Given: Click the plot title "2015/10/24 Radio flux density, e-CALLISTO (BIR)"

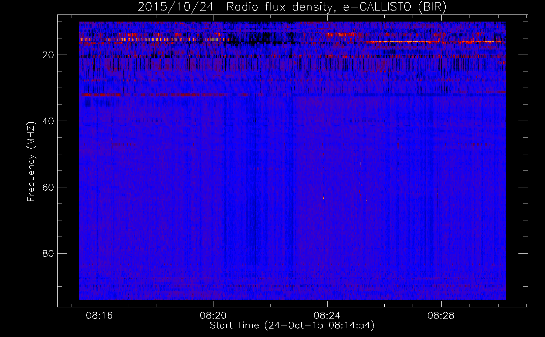Looking at the screenshot, I should (x=292, y=7).
